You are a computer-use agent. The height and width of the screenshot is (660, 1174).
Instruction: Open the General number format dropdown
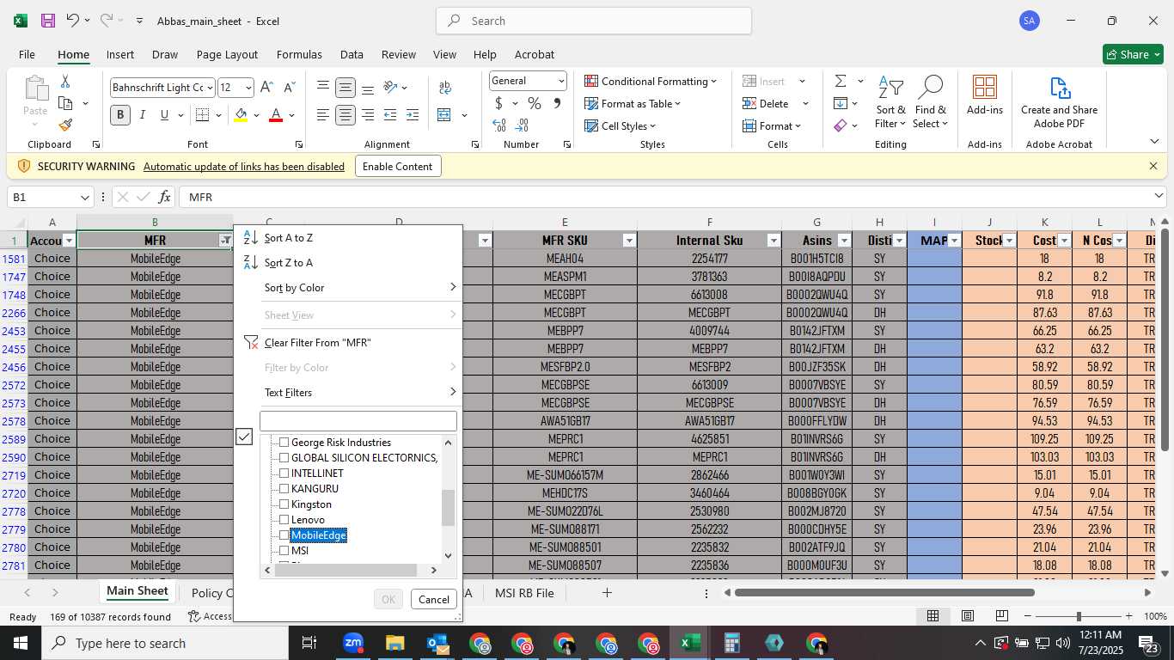561,81
